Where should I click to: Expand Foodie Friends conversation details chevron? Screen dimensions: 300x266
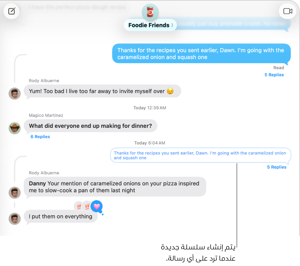tap(172, 25)
